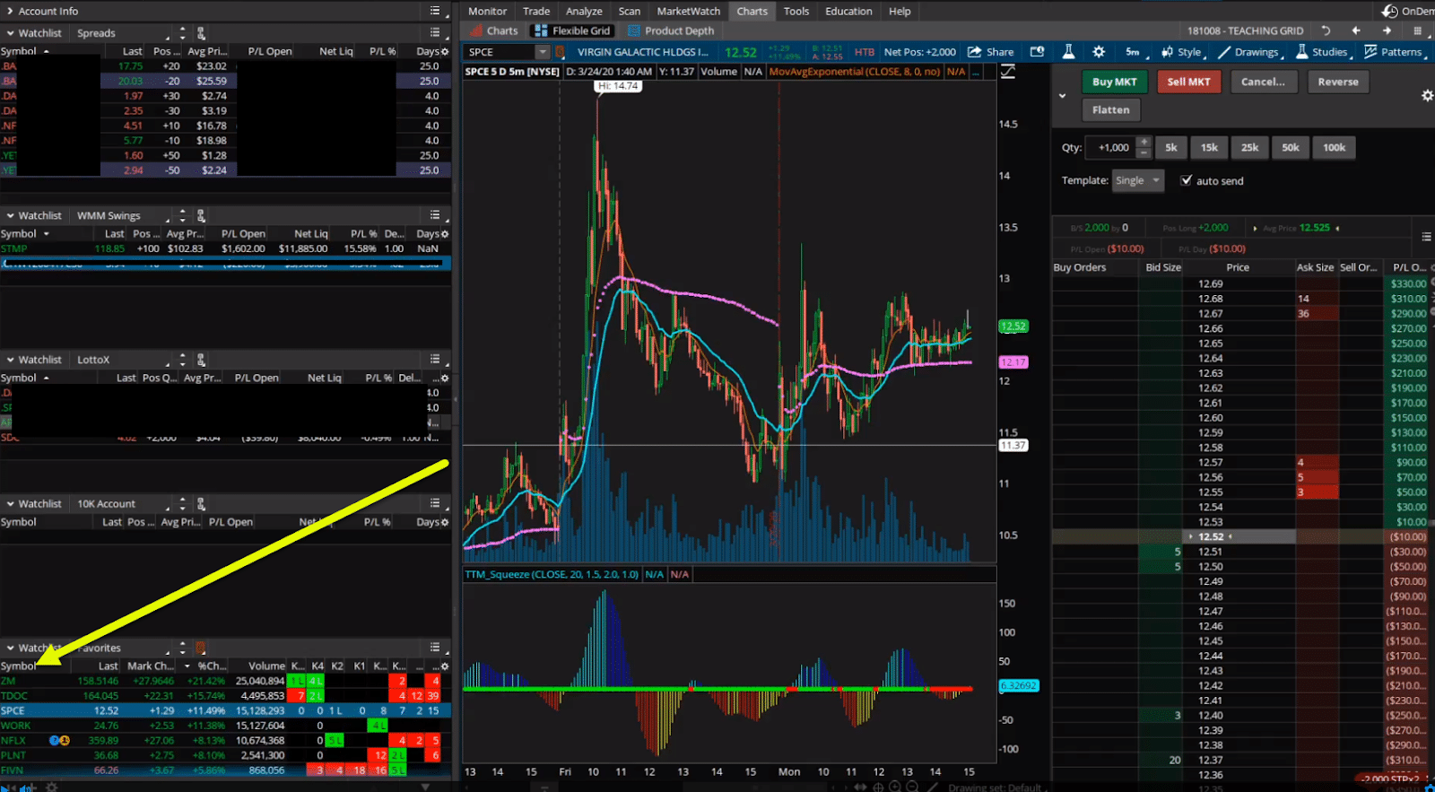Click the MovAvgExponential study label
The image size is (1435, 792).
point(855,72)
